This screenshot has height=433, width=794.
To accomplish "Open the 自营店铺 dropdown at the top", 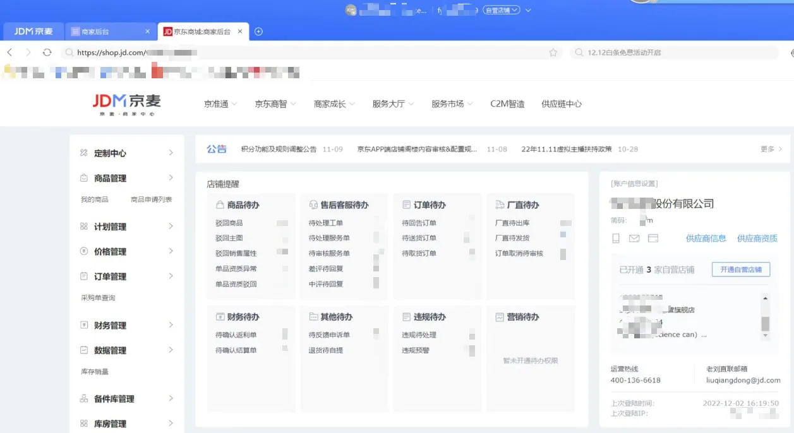I will (x=502, y=9).
